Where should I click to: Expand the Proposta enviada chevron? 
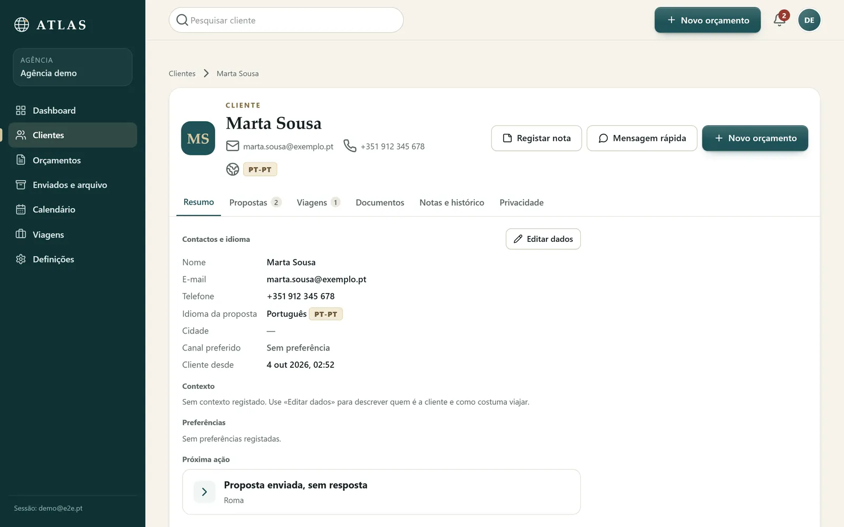(x=204, y=492)
